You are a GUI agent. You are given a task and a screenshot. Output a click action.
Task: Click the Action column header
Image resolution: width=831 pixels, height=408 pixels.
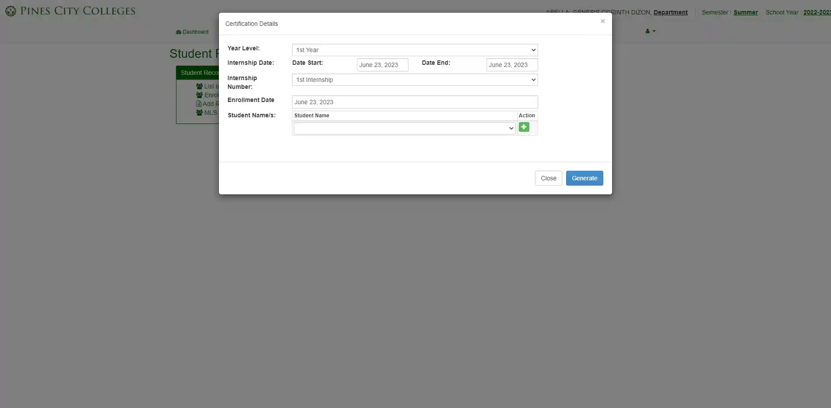pyautogui.click(x=527, y=116)
